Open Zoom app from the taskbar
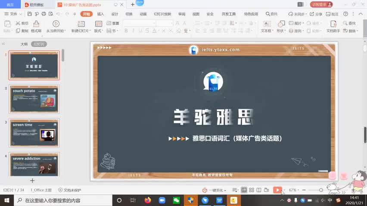The width and height of the screenshot is (367, 206). click(x=162, y=200)
